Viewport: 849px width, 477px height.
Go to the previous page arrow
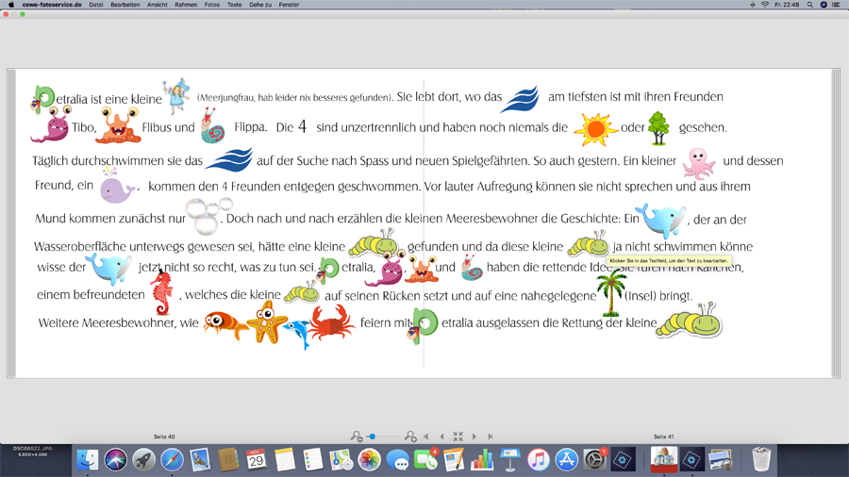(441, 436)
